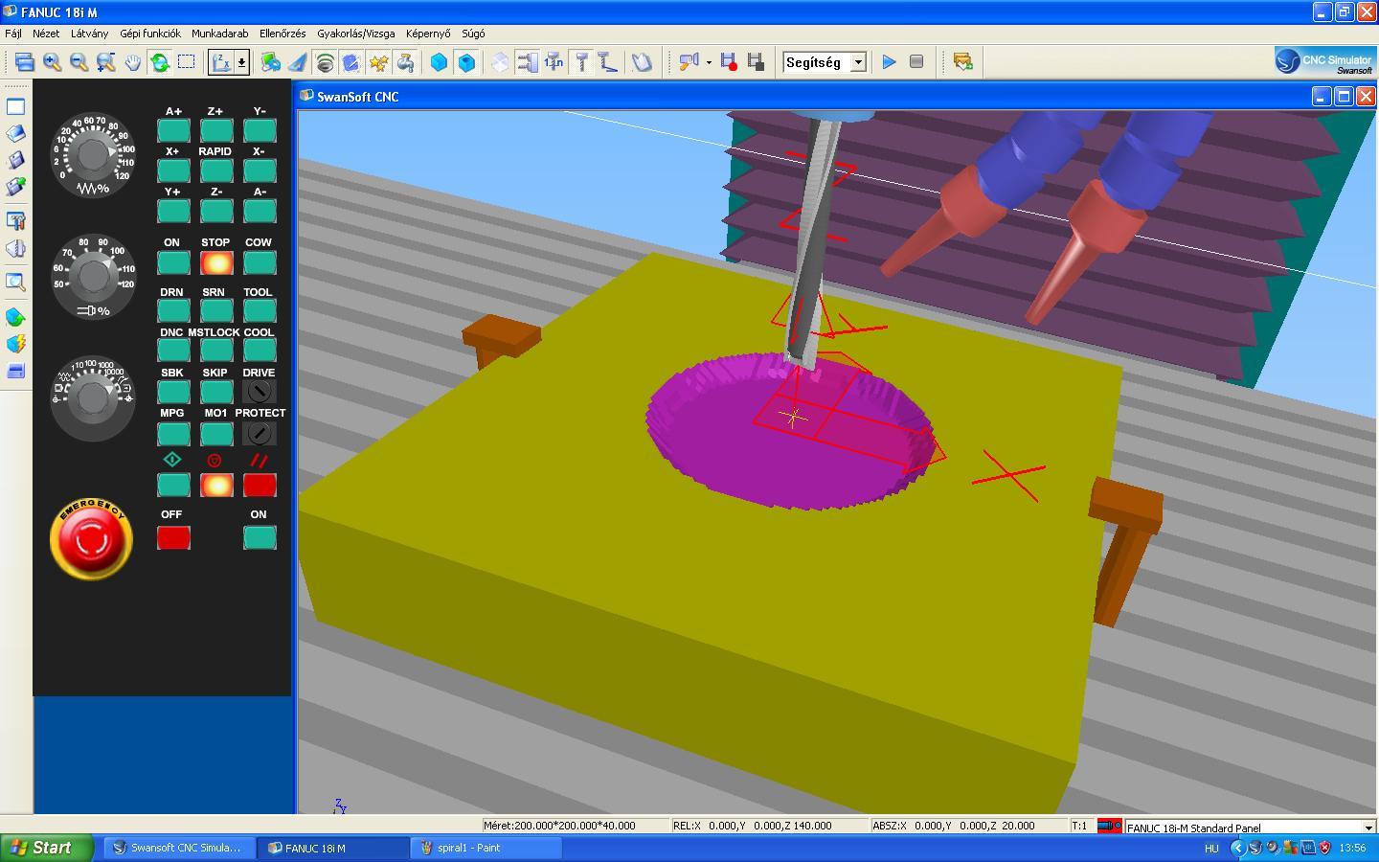1379x862 pixels.
Task: Click the Z+ jog button
Action: point(216,130)
